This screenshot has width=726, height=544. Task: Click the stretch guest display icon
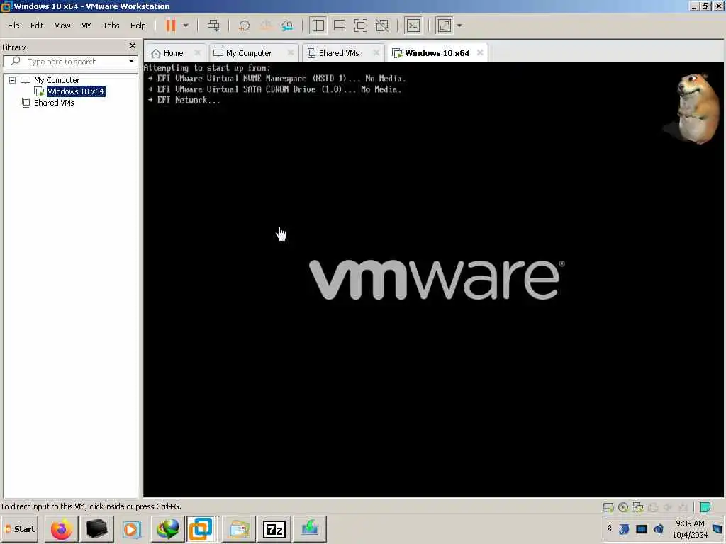coord(444,25)
